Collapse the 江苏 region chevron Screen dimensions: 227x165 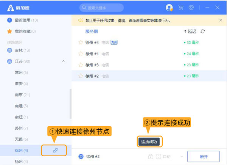63,61
